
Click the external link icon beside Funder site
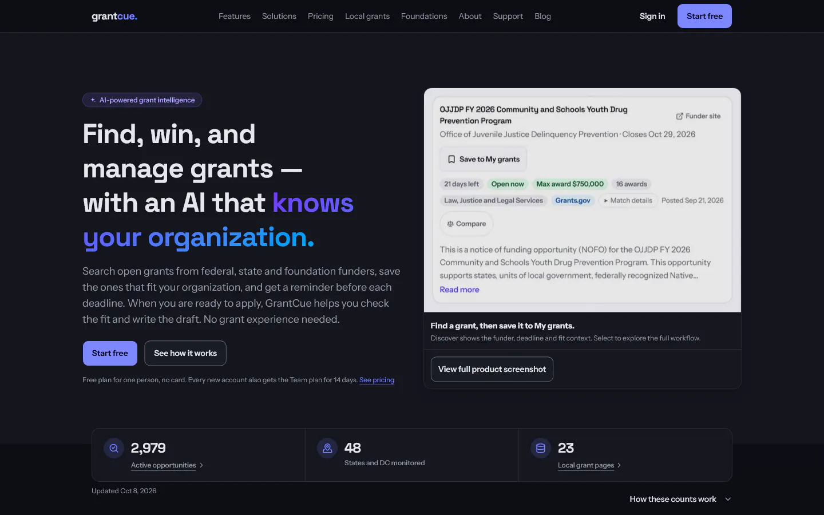click(680, 116)
